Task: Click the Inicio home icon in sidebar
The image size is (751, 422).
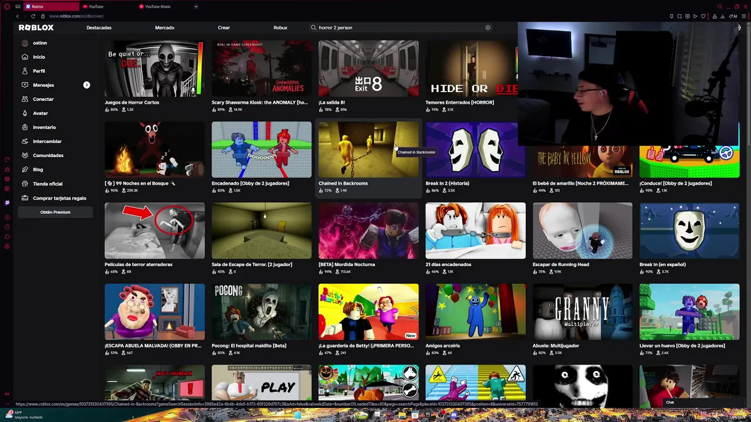Action: pos(25,57)
